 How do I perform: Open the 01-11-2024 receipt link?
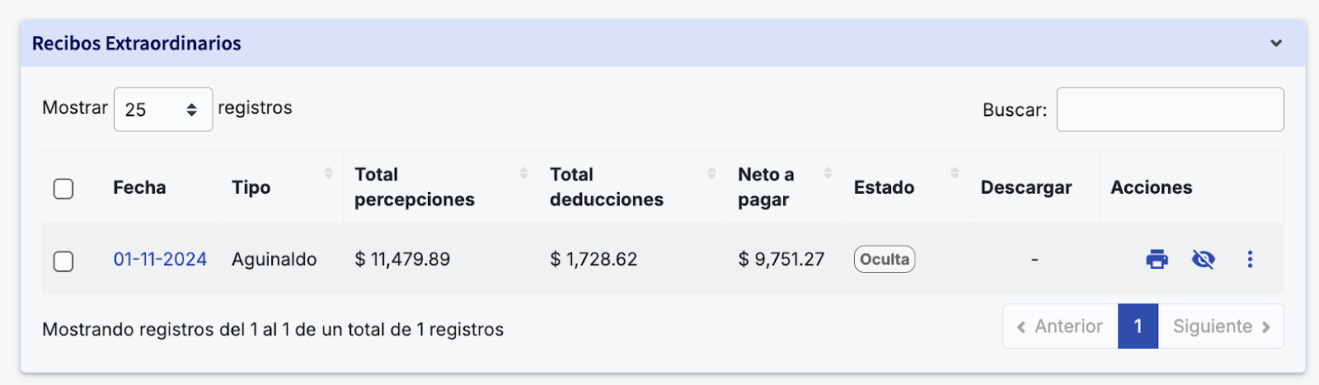(160, 260)
